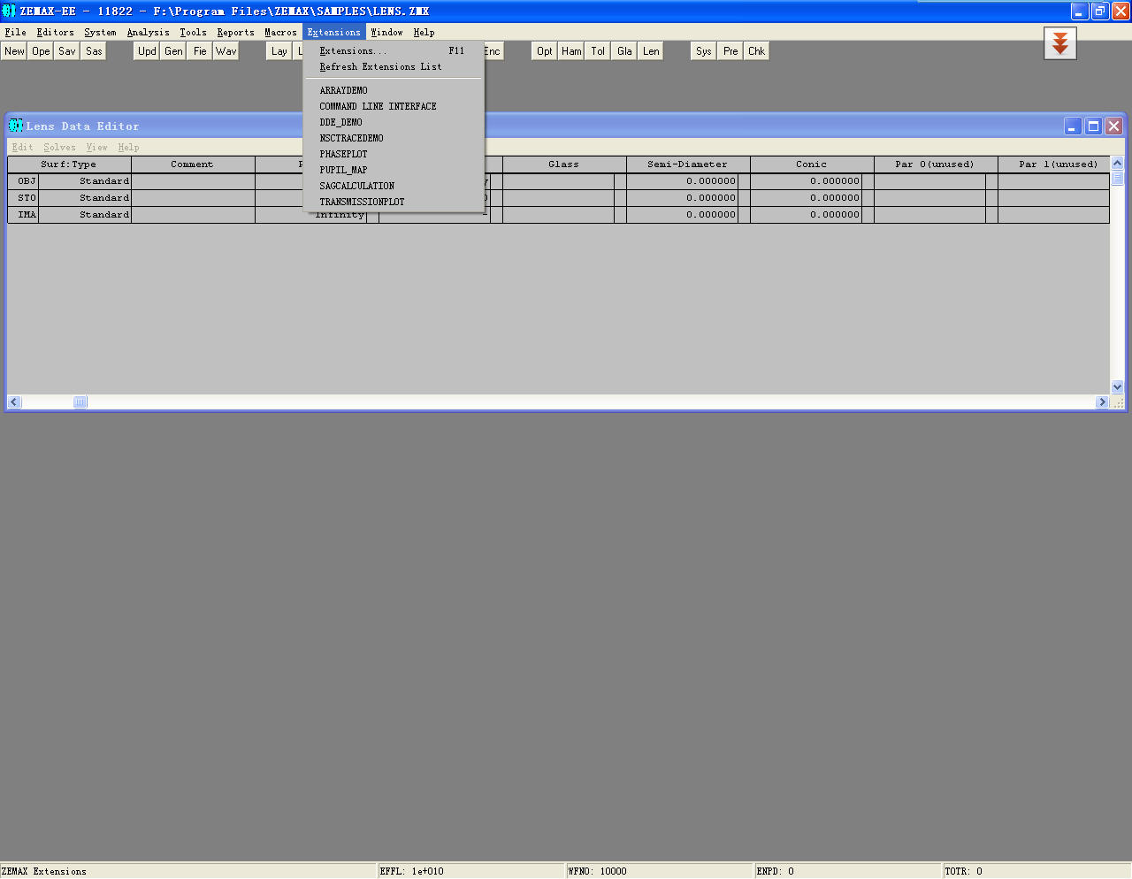Run the SAGCALCULATION extension
The image size is (1132, 879).
[x=393, y=186]
